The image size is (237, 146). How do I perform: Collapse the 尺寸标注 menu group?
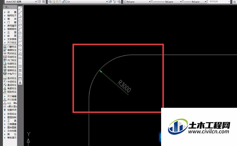pyautogui.click(x=10, y=43)
